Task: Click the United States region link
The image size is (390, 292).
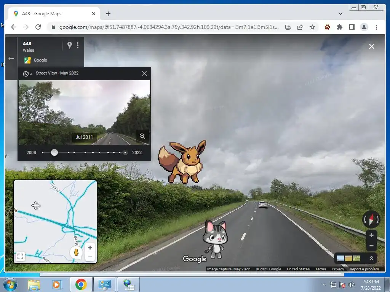Action: pyautogui.click(x=298, y=269)
